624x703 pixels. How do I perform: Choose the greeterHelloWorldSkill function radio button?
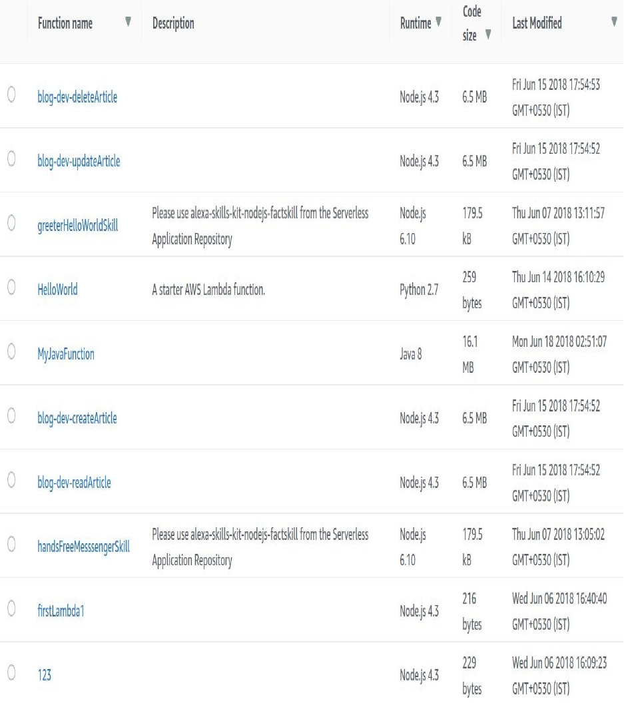pos(11,224)
